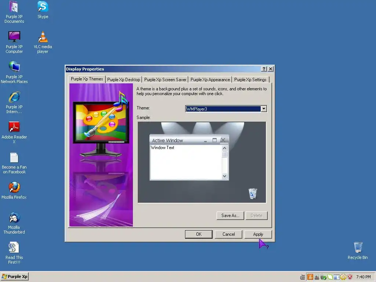Click the Mozilla Thunderbird desktop shortcut
The width and height of the screenshot is (376, 282).
(14, 223)
